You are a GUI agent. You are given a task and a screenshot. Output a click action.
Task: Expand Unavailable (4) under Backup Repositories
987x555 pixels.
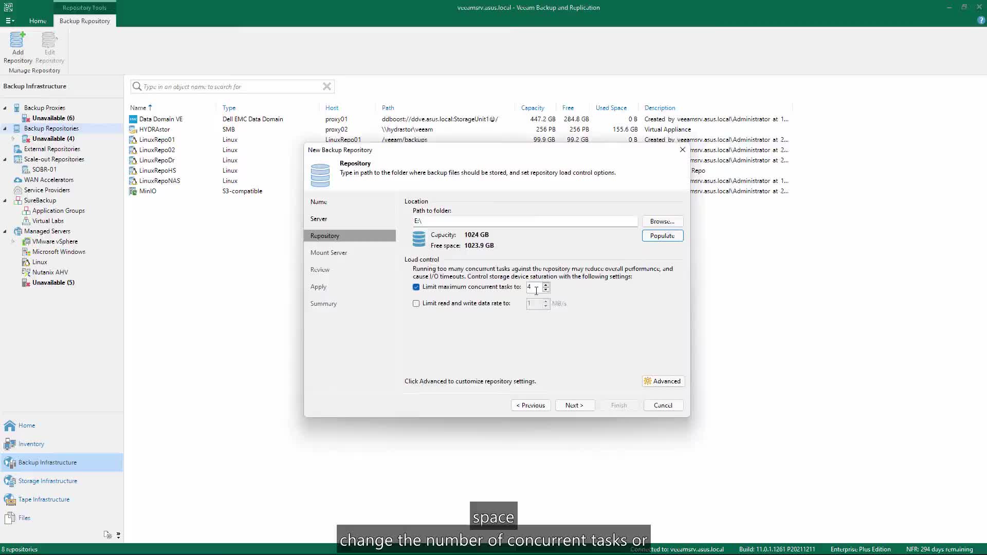(x=13, y=139)
